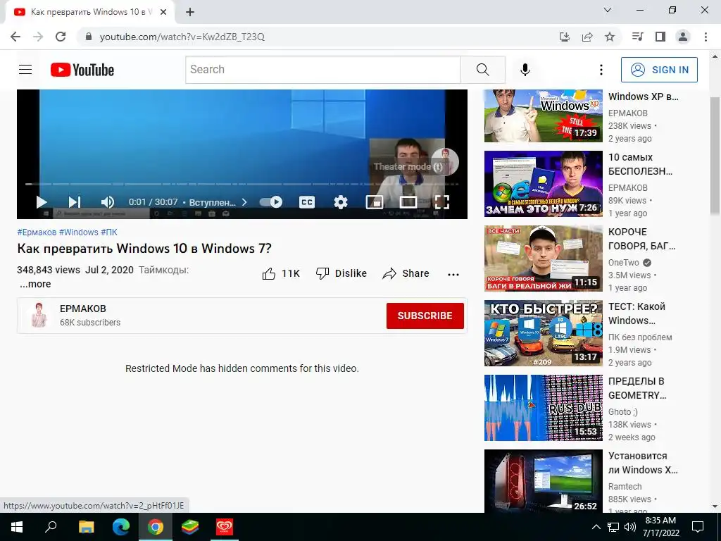Screen dimensions: 721x541
Task: Open 'ПРЕДЕЛЫ В GEOMETRY…' video title
Action: (x=637, y=388)
